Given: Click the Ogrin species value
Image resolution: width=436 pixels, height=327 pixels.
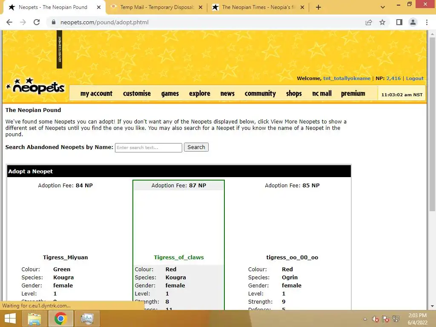Looking at the screenshot, I should point(290,278).
